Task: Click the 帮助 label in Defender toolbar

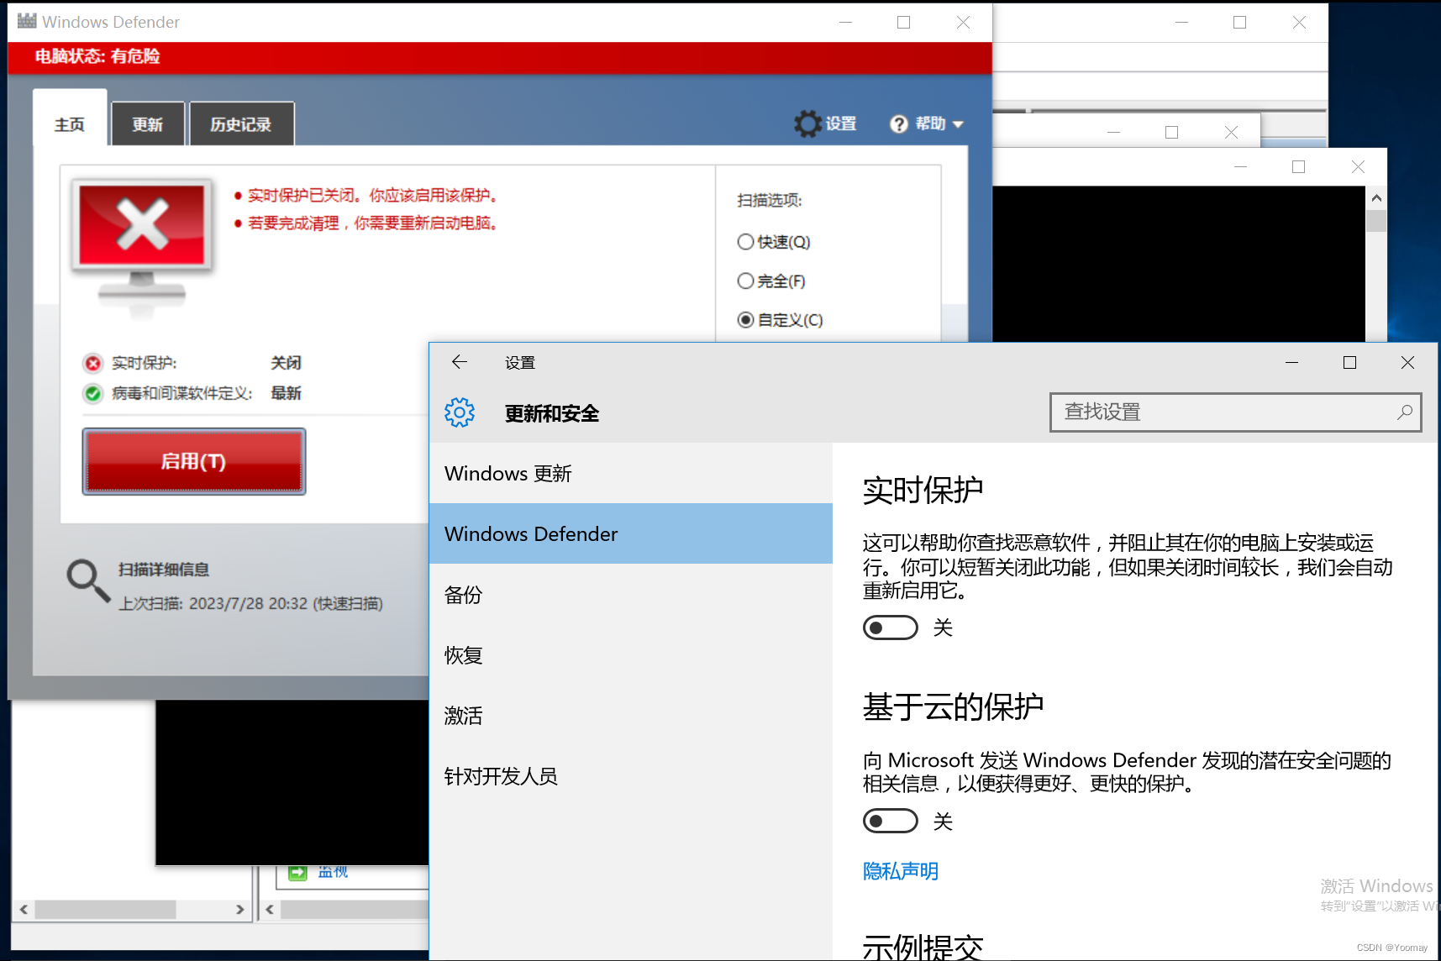Action: coord(930,124)
